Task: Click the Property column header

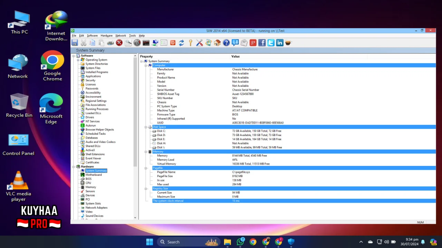Action: [185, 56]
